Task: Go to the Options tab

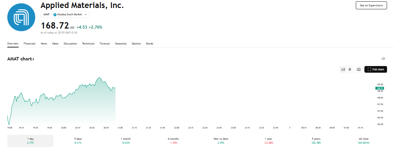Action: (x=136, y=44)
